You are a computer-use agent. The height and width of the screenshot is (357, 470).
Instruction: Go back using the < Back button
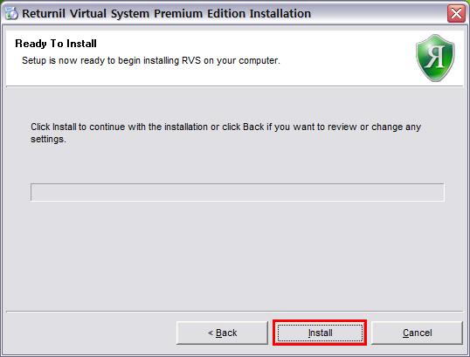[x=222, y=333]
